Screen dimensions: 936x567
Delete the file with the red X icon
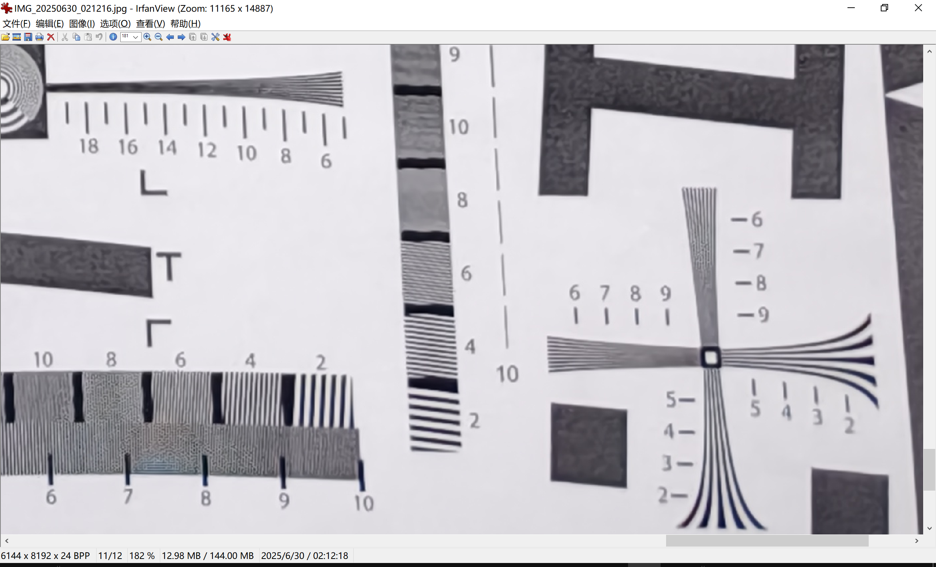tap(50, 37)
